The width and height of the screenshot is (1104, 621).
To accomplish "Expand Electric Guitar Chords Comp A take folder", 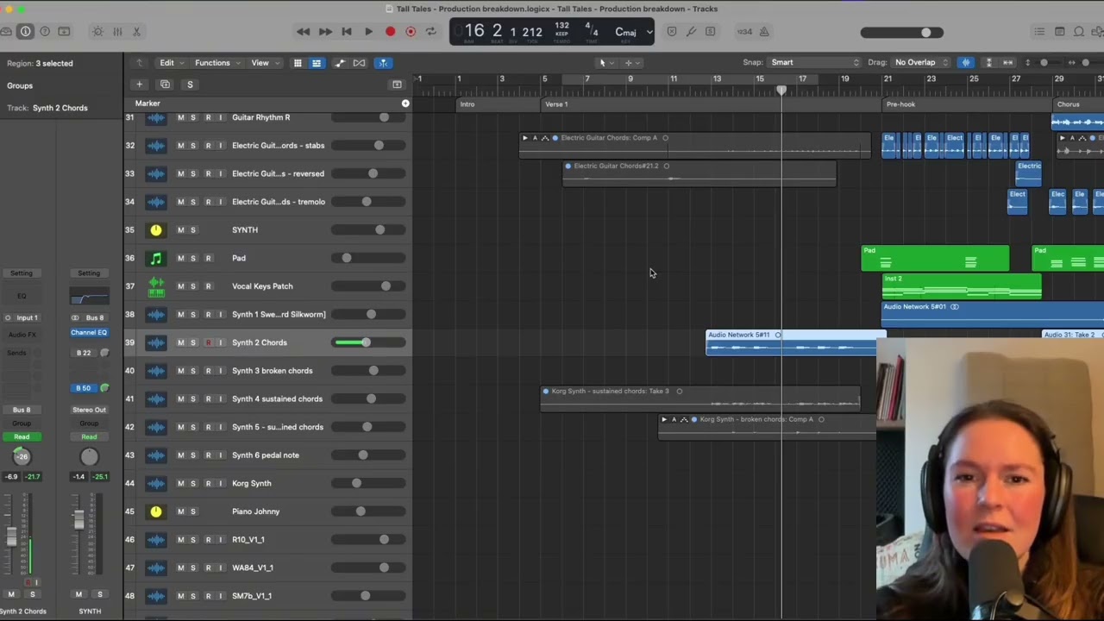I will tap(524, 138).
